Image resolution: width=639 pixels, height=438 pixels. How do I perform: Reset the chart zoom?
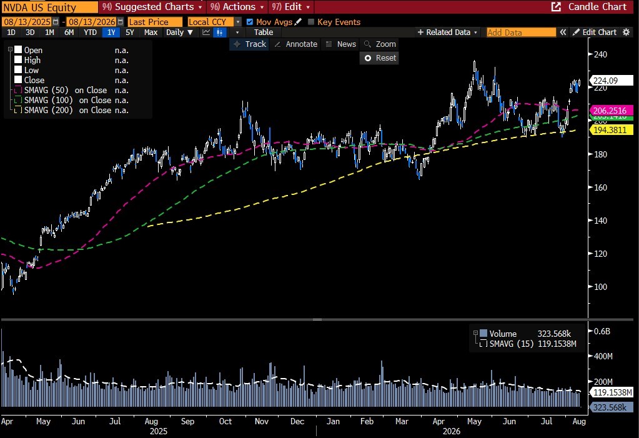(x=379, y=58)
